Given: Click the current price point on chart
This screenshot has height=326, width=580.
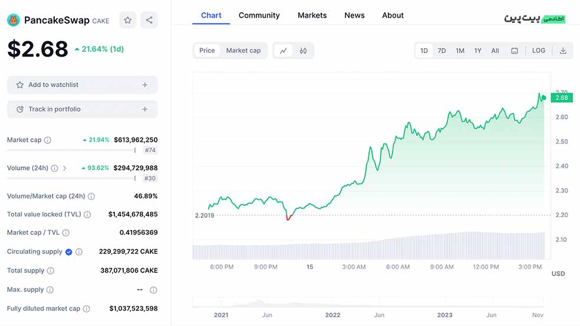Looking at the screenshot, I should (x=543, y=98).
